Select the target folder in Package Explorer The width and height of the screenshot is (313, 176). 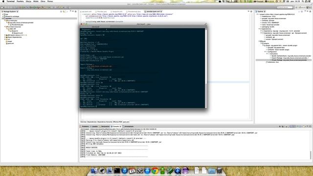9,41
